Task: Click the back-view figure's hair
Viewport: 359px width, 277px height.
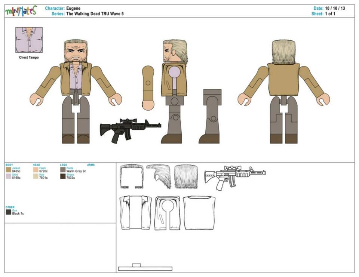Action: pos(284,52)
